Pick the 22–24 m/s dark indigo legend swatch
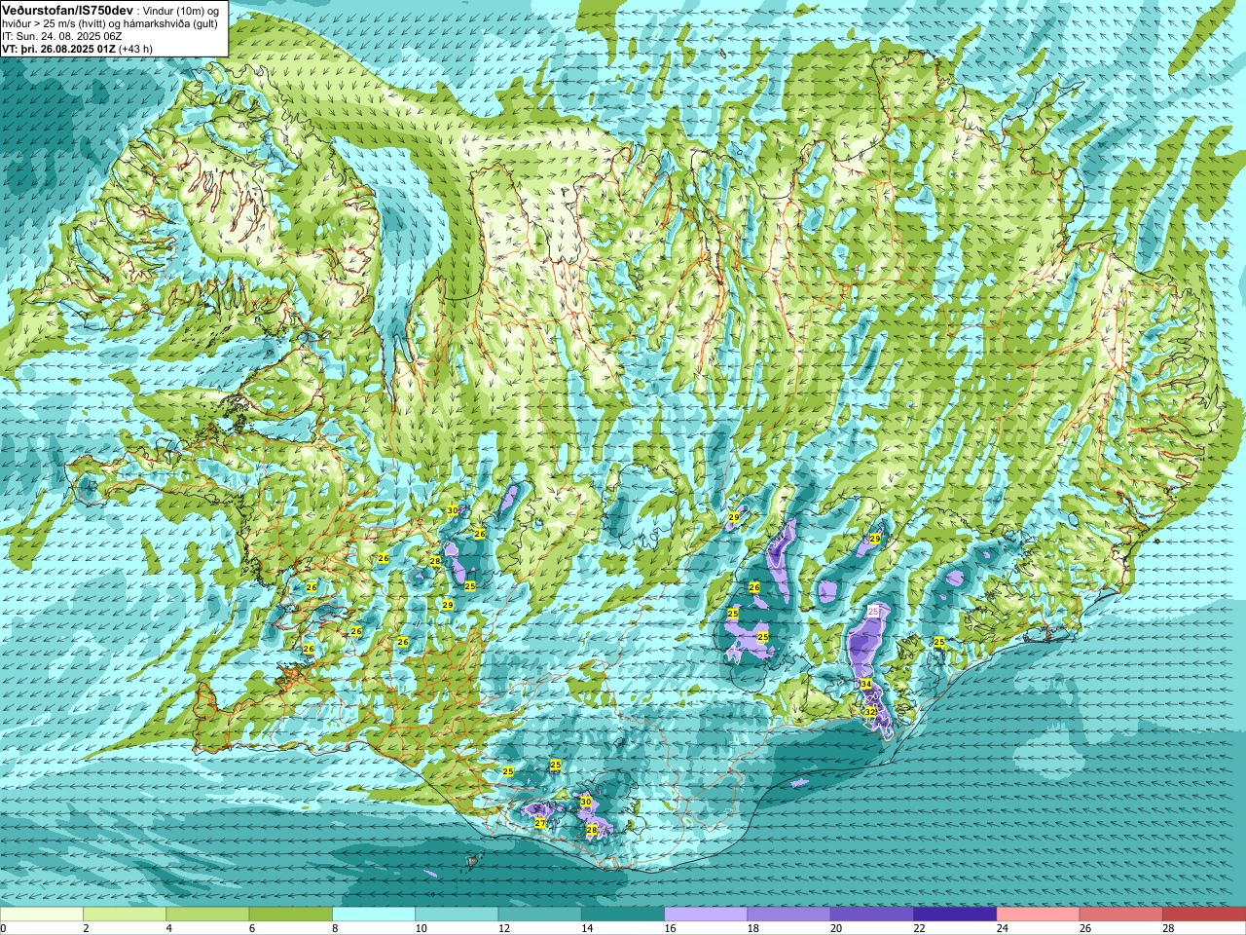 click(x=955, y=915)
